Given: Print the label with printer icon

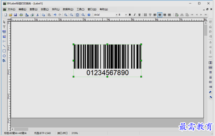Looking at the screenshot, I should (21, 15).
